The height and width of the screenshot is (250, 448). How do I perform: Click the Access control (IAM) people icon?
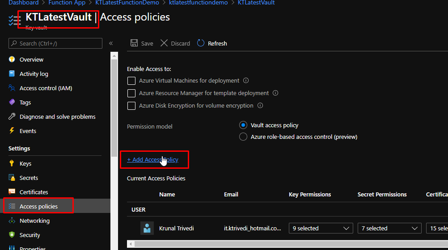coord(12,88)
